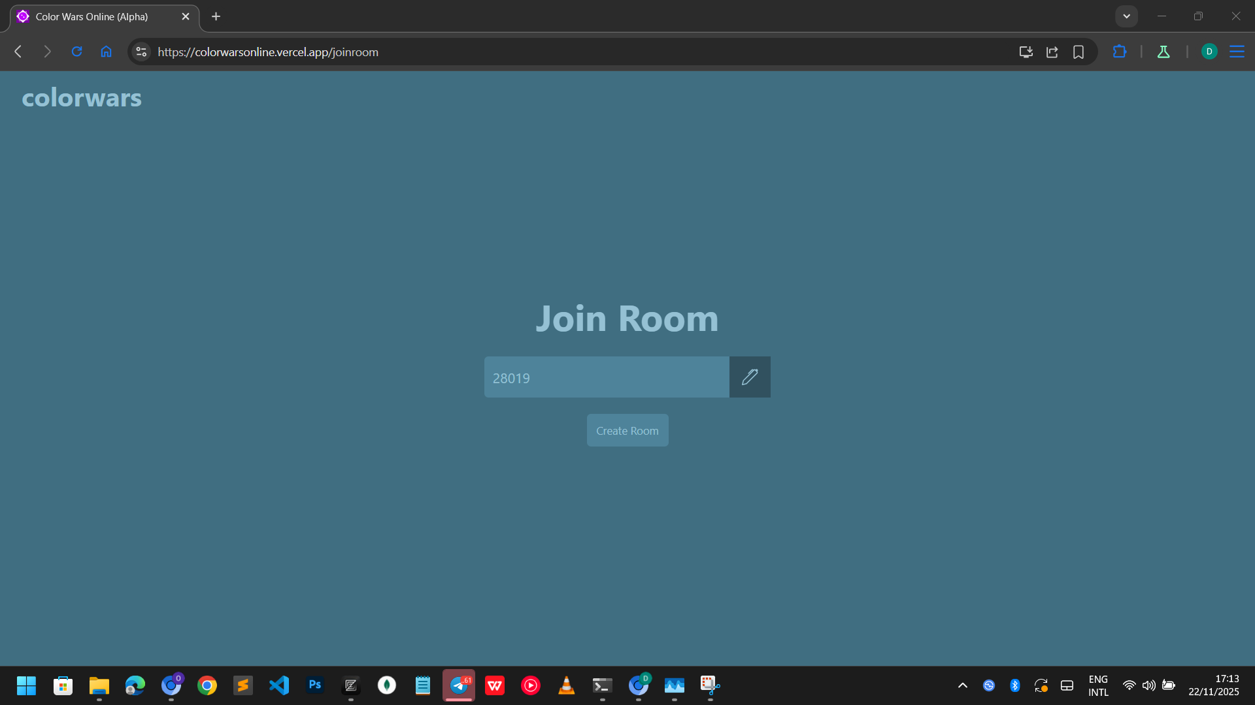Click the Create Room button
The height and width of the screenshot is (705, 1255).
point(627,431)
